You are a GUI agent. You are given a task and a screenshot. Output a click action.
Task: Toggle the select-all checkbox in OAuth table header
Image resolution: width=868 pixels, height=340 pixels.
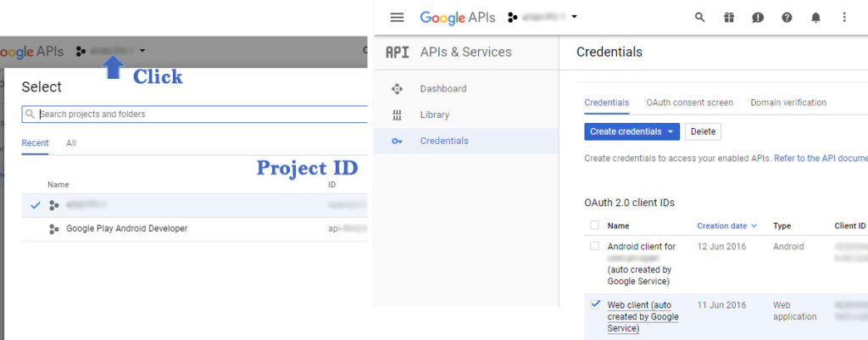click(594, 226)
